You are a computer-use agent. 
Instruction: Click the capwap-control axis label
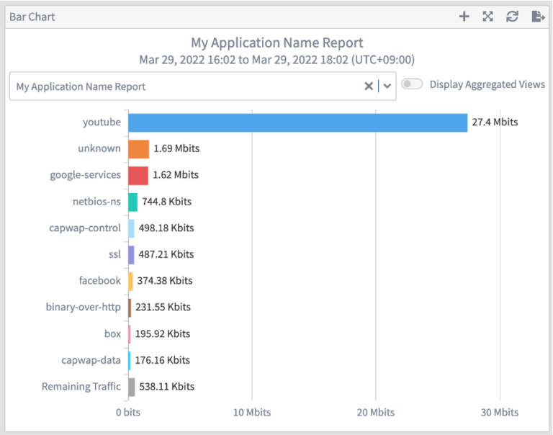(x=85, y=228)
